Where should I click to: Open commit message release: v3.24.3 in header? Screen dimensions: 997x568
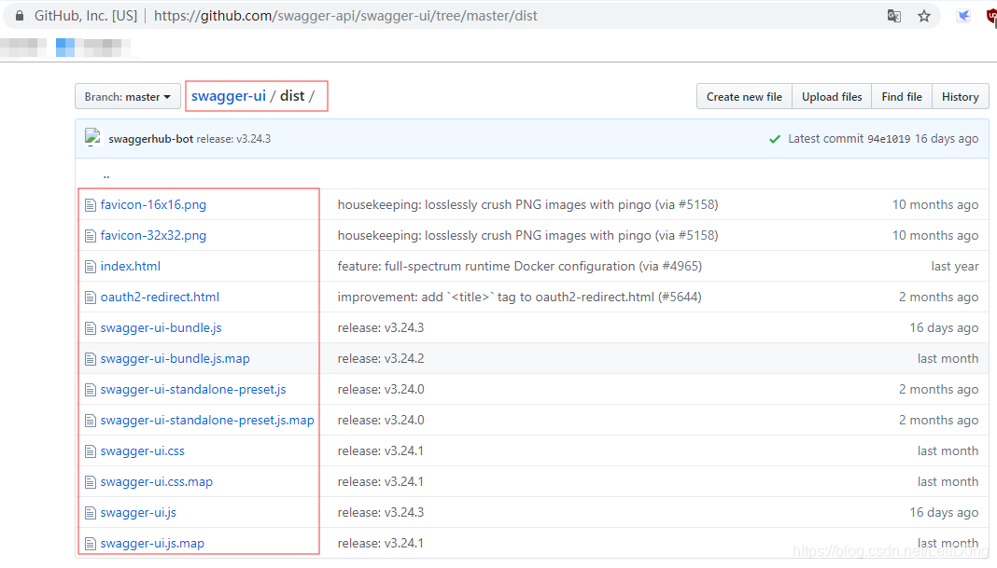click(x=233, y=139)
